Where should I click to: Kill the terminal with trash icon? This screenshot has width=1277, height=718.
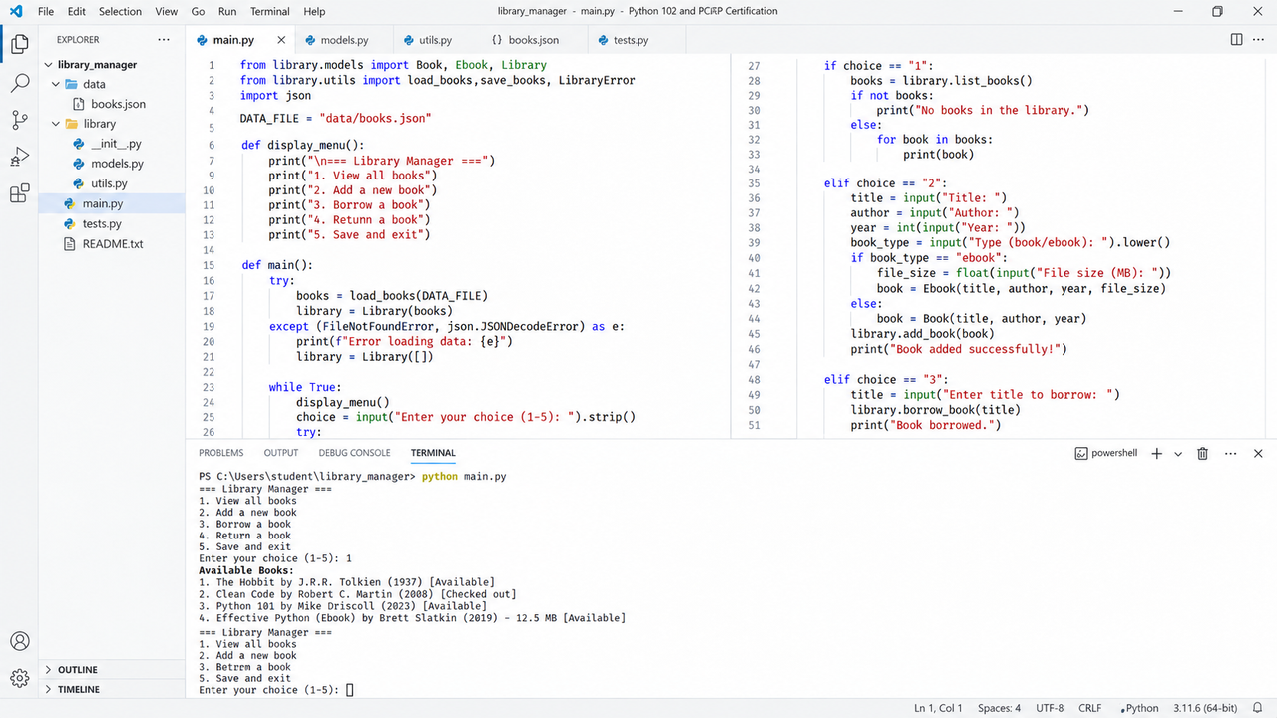pyautogui.click(x=1203, y=453)
